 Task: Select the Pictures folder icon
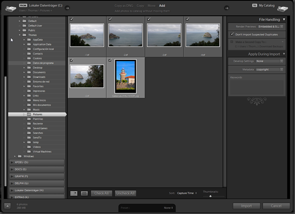pos(29,114)
